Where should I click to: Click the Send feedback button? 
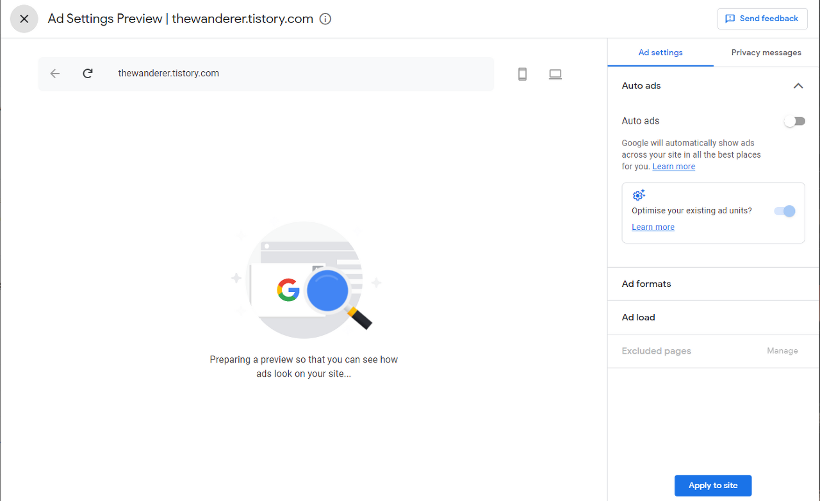point(762,19)
